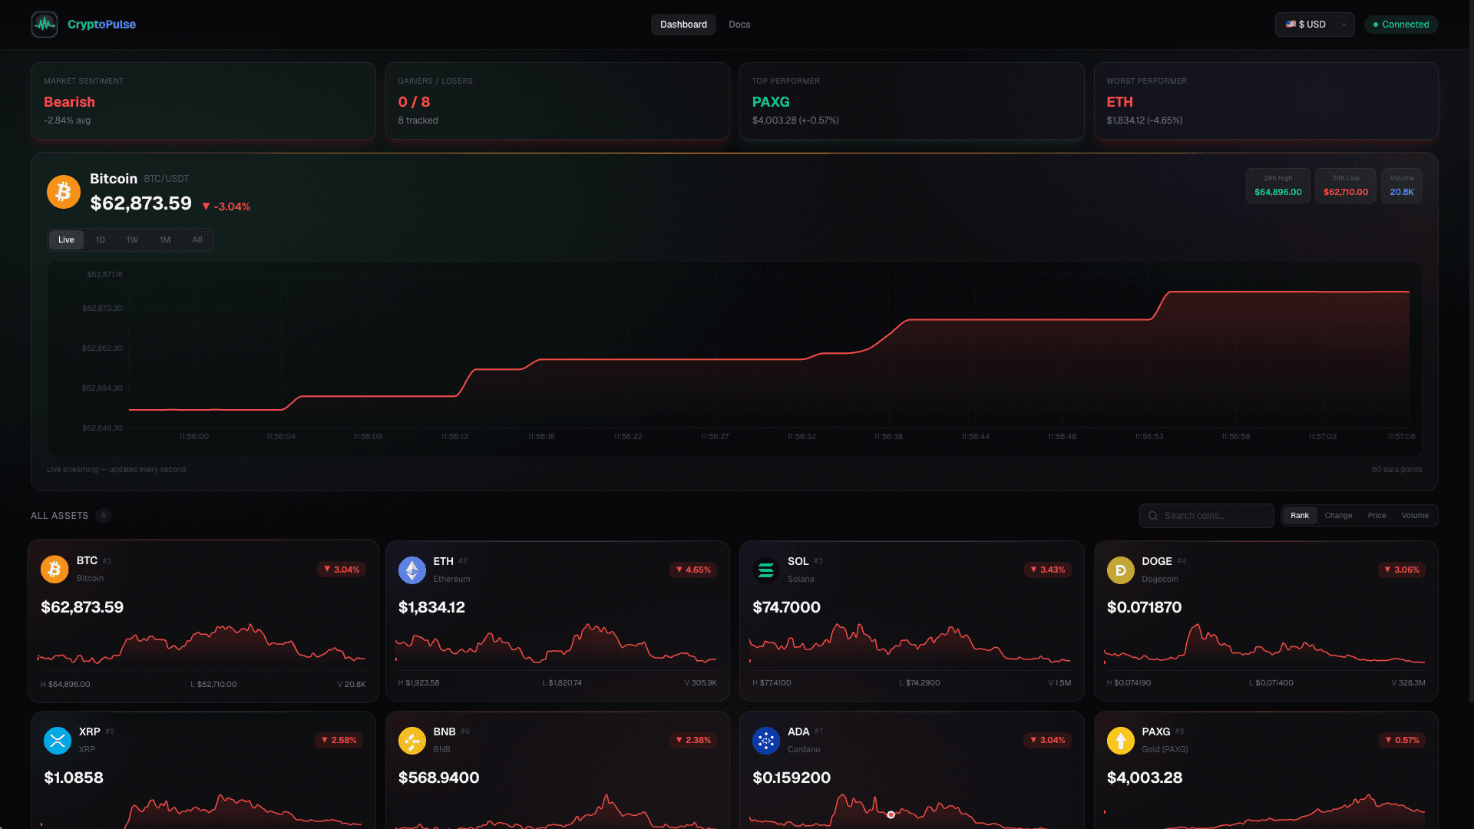Click the ADA 3.04% change badge
1474x829 pixels.
click(1048, 740)
